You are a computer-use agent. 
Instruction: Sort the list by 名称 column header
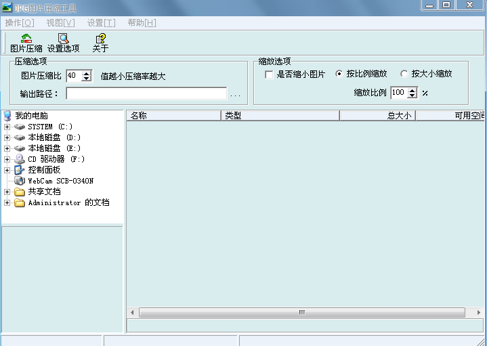(x=174, y=116)
